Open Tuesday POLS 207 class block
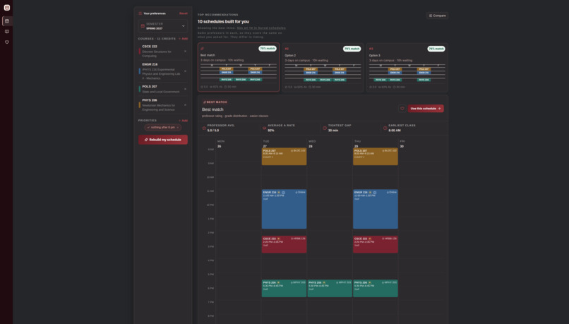 pos(284,157)
